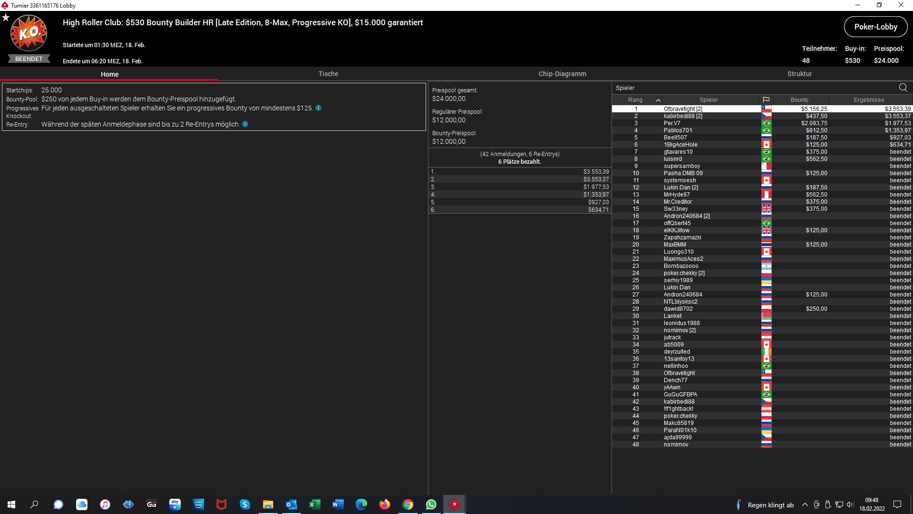The height and width of the screenshot is (514, 913).
Task: Show hidden system tray icons
Action: [805, 504]
